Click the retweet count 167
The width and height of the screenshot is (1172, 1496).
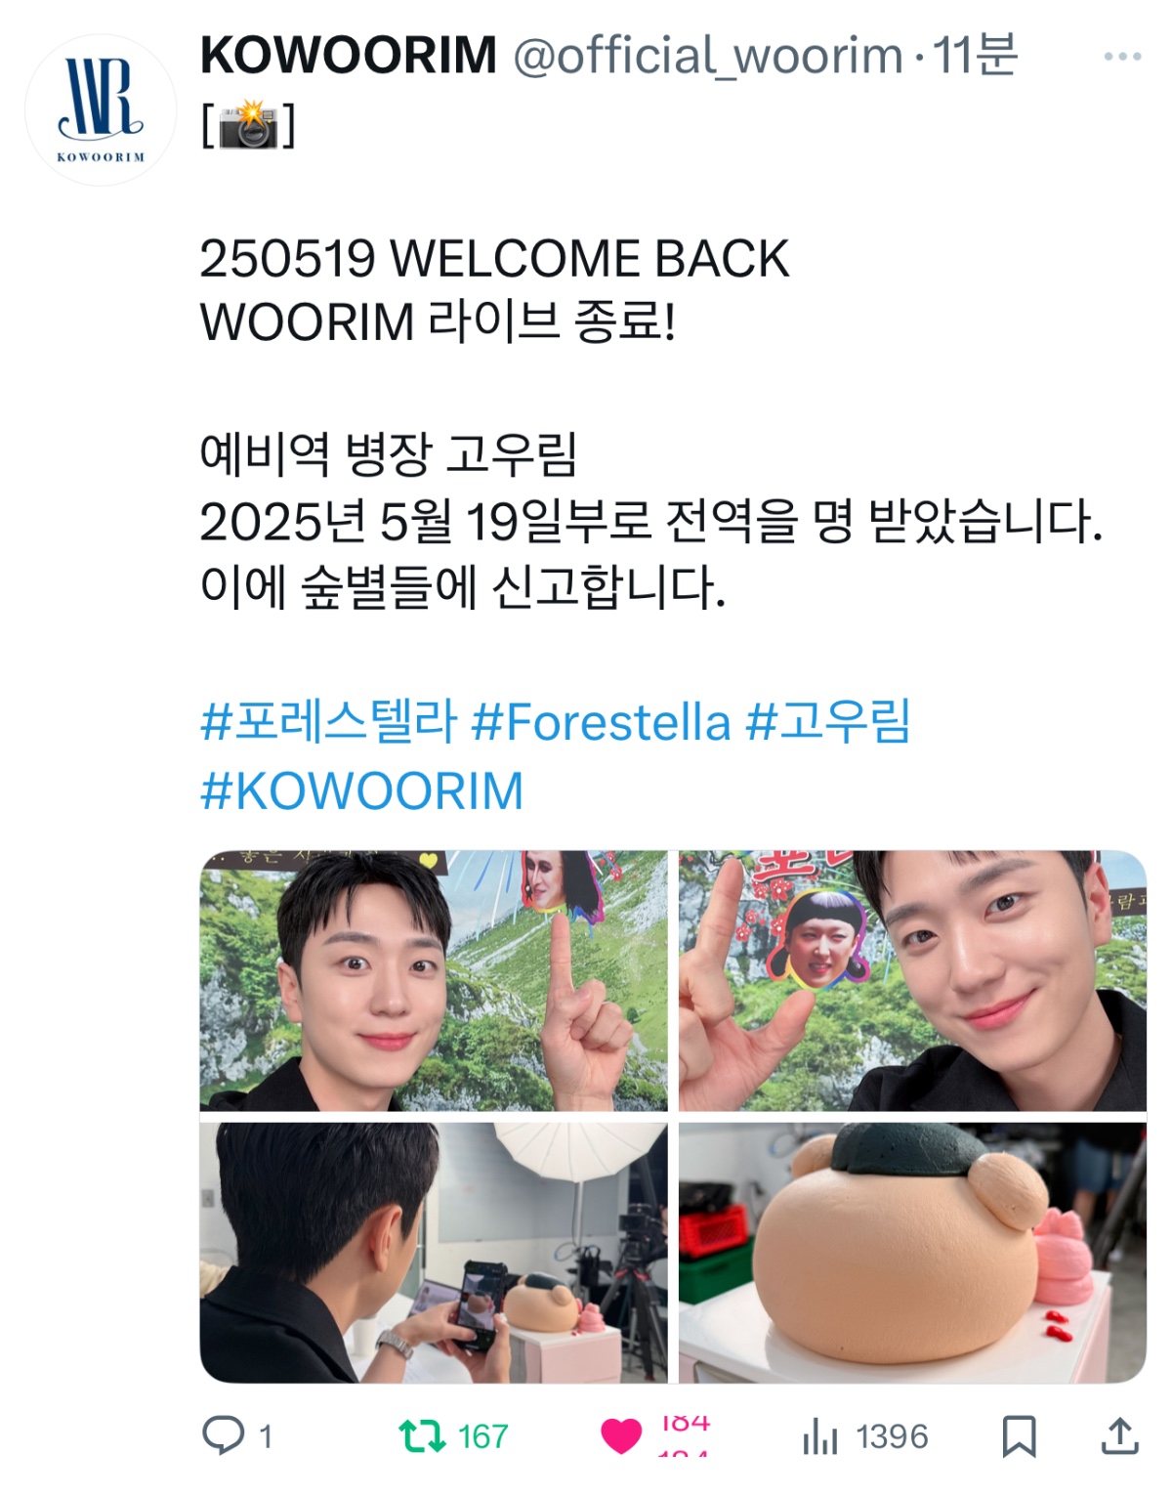[x=483, y=1436]
